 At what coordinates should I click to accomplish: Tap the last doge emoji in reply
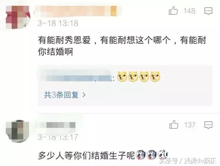155,77
